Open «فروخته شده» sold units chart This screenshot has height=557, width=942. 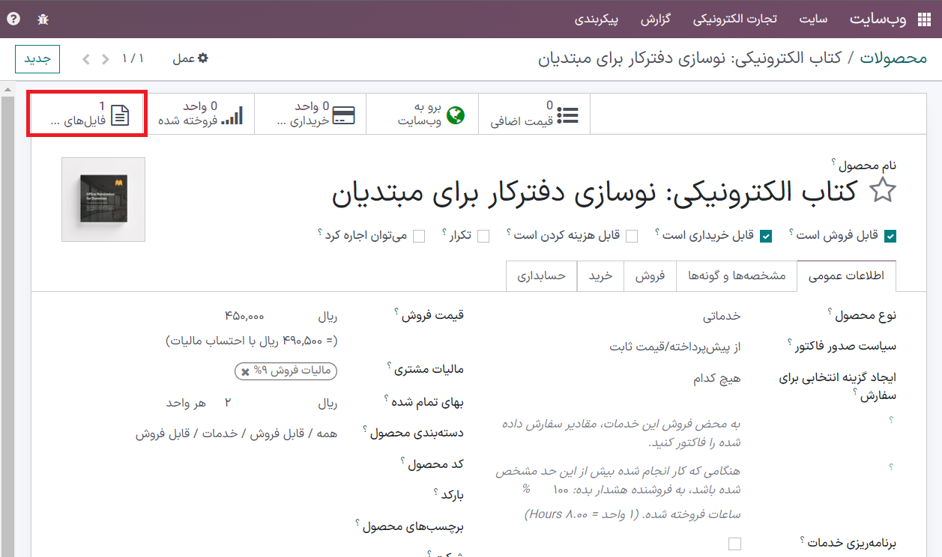[199, 114]
